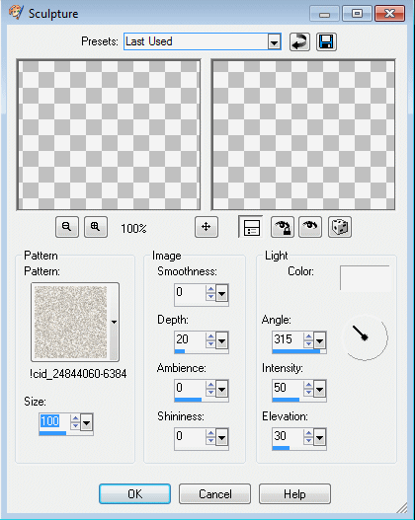Open the Size slider dropdown arrow
Viewport: 415px width, 520px height.
[x=86, y=423]
